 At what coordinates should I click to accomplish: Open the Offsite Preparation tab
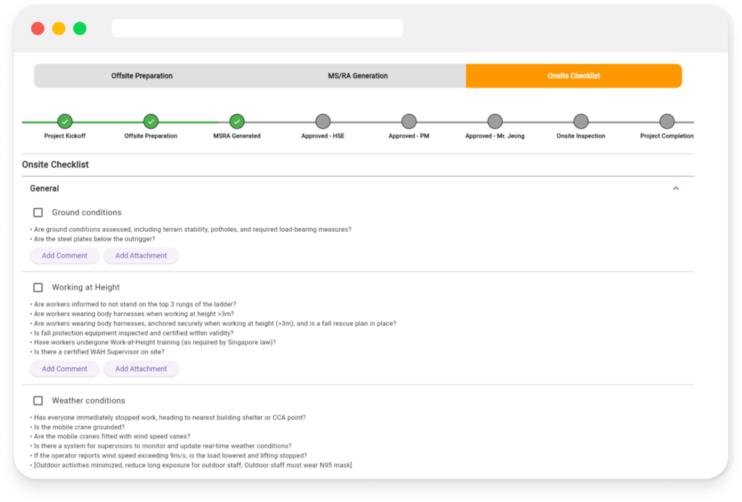(x=141, y=76)
